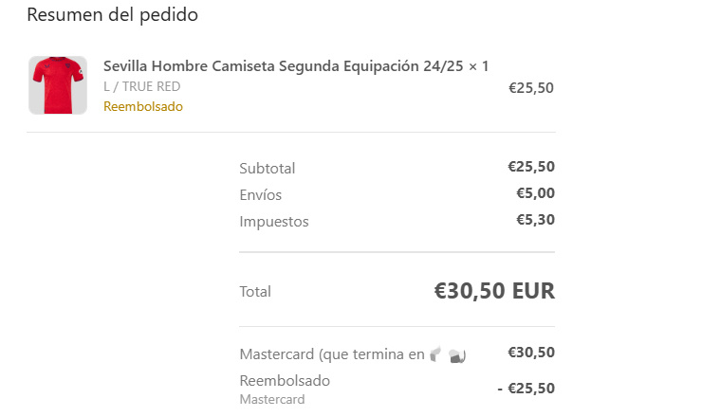This screenshot has height=417, width=702.
Task: Click the Reembolsado payment row label
Action: click(x=285, y=381)
